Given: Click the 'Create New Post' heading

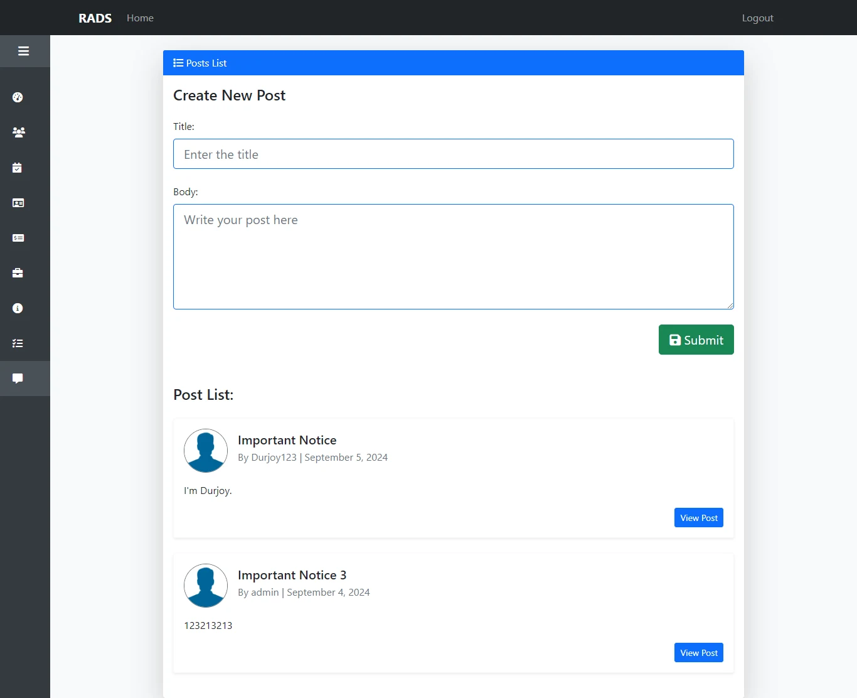Looking at the screenshot, I should click(230, 95).
